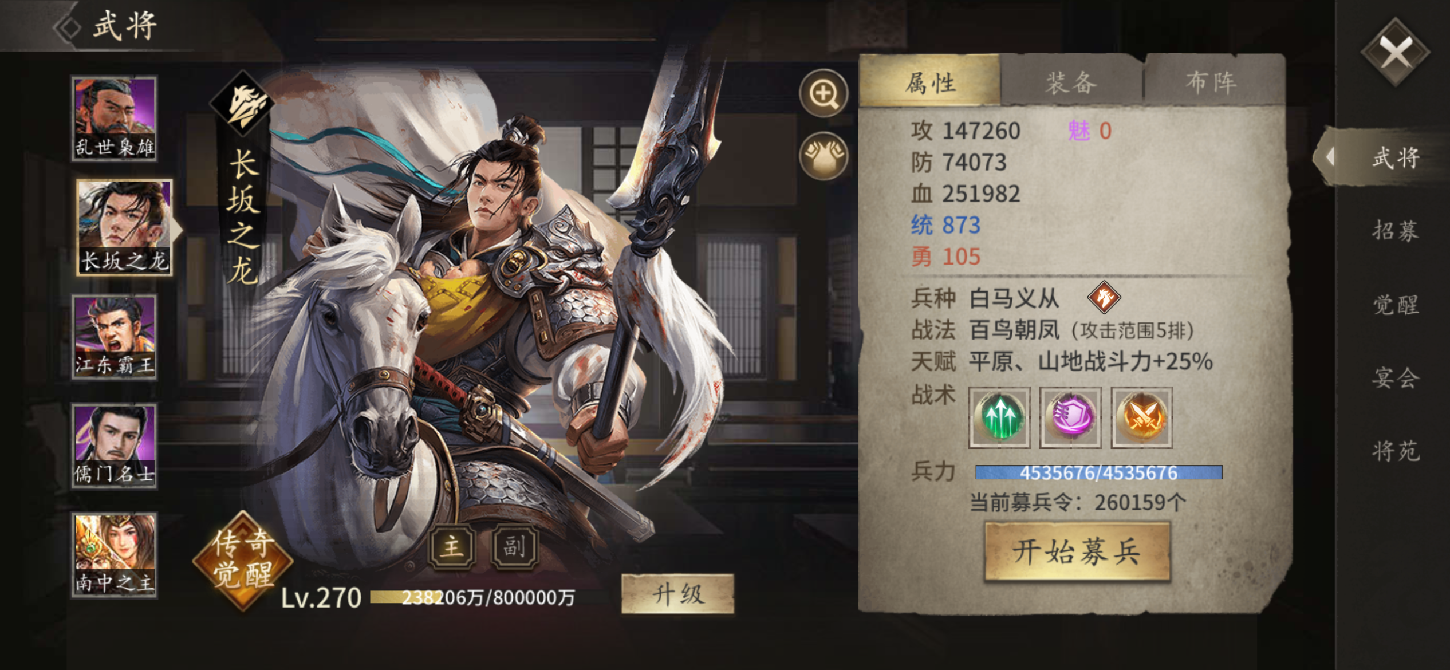Close the generals screen with the X

(1395, 52)
